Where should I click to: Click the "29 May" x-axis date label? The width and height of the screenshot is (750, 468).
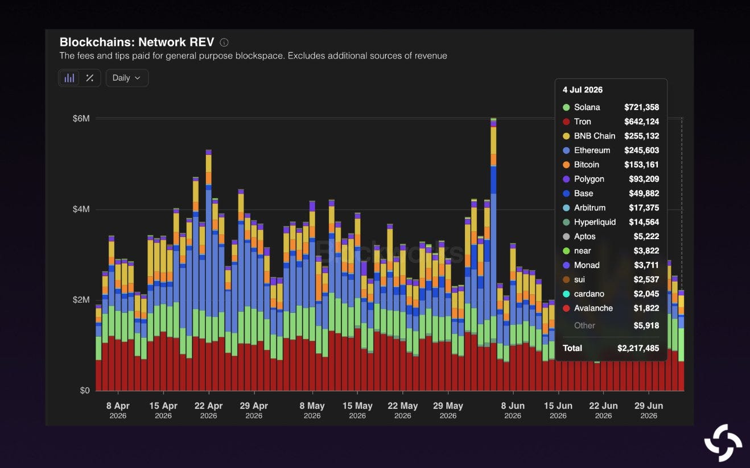click(448, 406)
